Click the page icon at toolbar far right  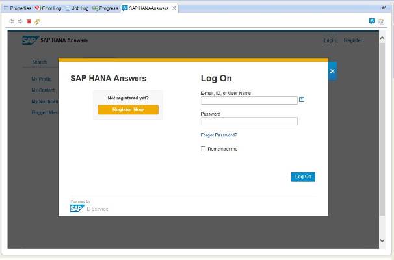pyautogui.click(x=381, y=21)
